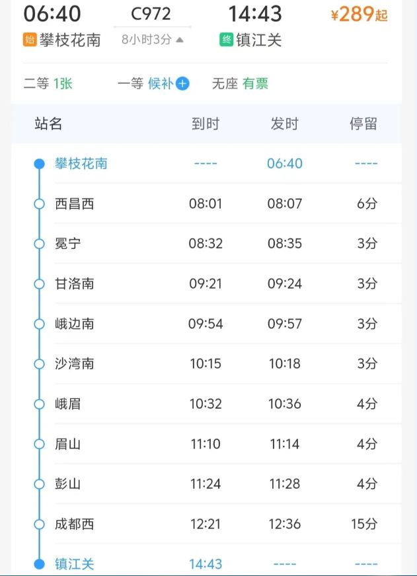Click the orange 始 origin station badge
417x576 pixels.
pos(30,40)
